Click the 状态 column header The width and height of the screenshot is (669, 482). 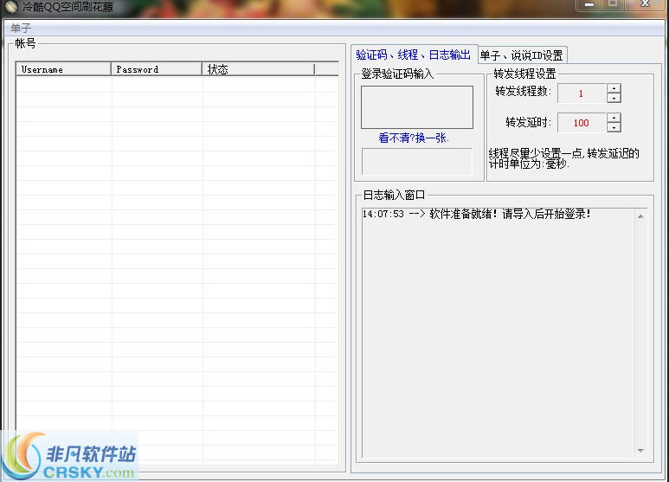(x=259, y=69)
